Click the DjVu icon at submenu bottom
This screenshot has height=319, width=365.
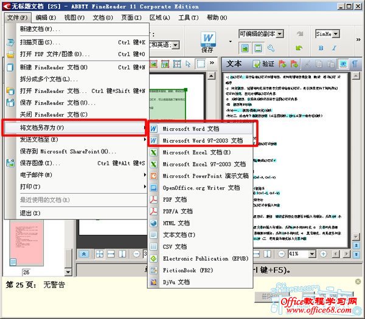point(153,283)
